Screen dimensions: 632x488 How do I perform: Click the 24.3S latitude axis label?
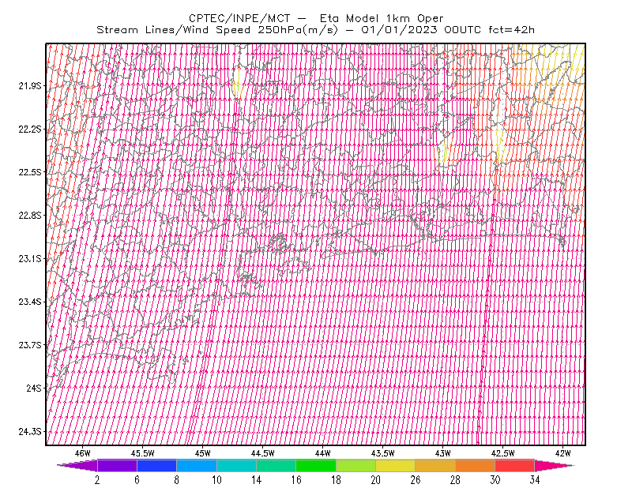30,432
